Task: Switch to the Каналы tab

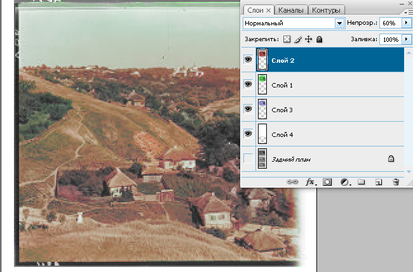Action: (x=292, y=10)
